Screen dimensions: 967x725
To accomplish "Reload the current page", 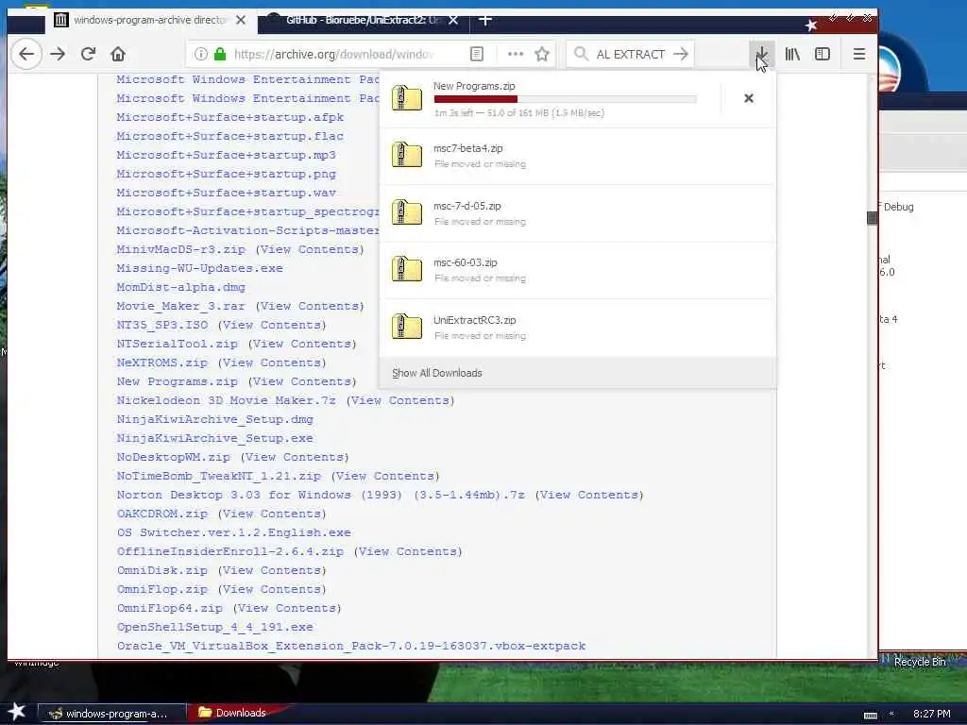I will 88,54.
